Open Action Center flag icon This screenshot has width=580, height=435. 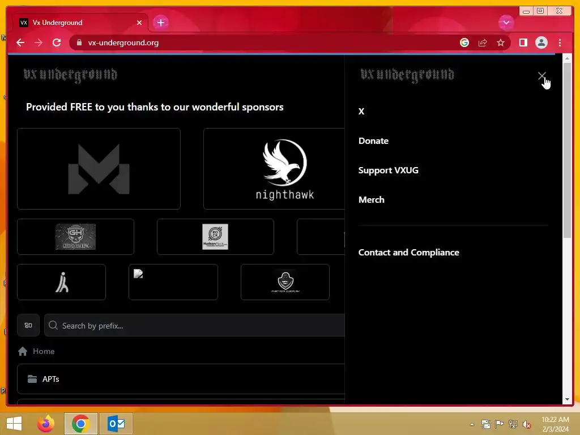499,424
